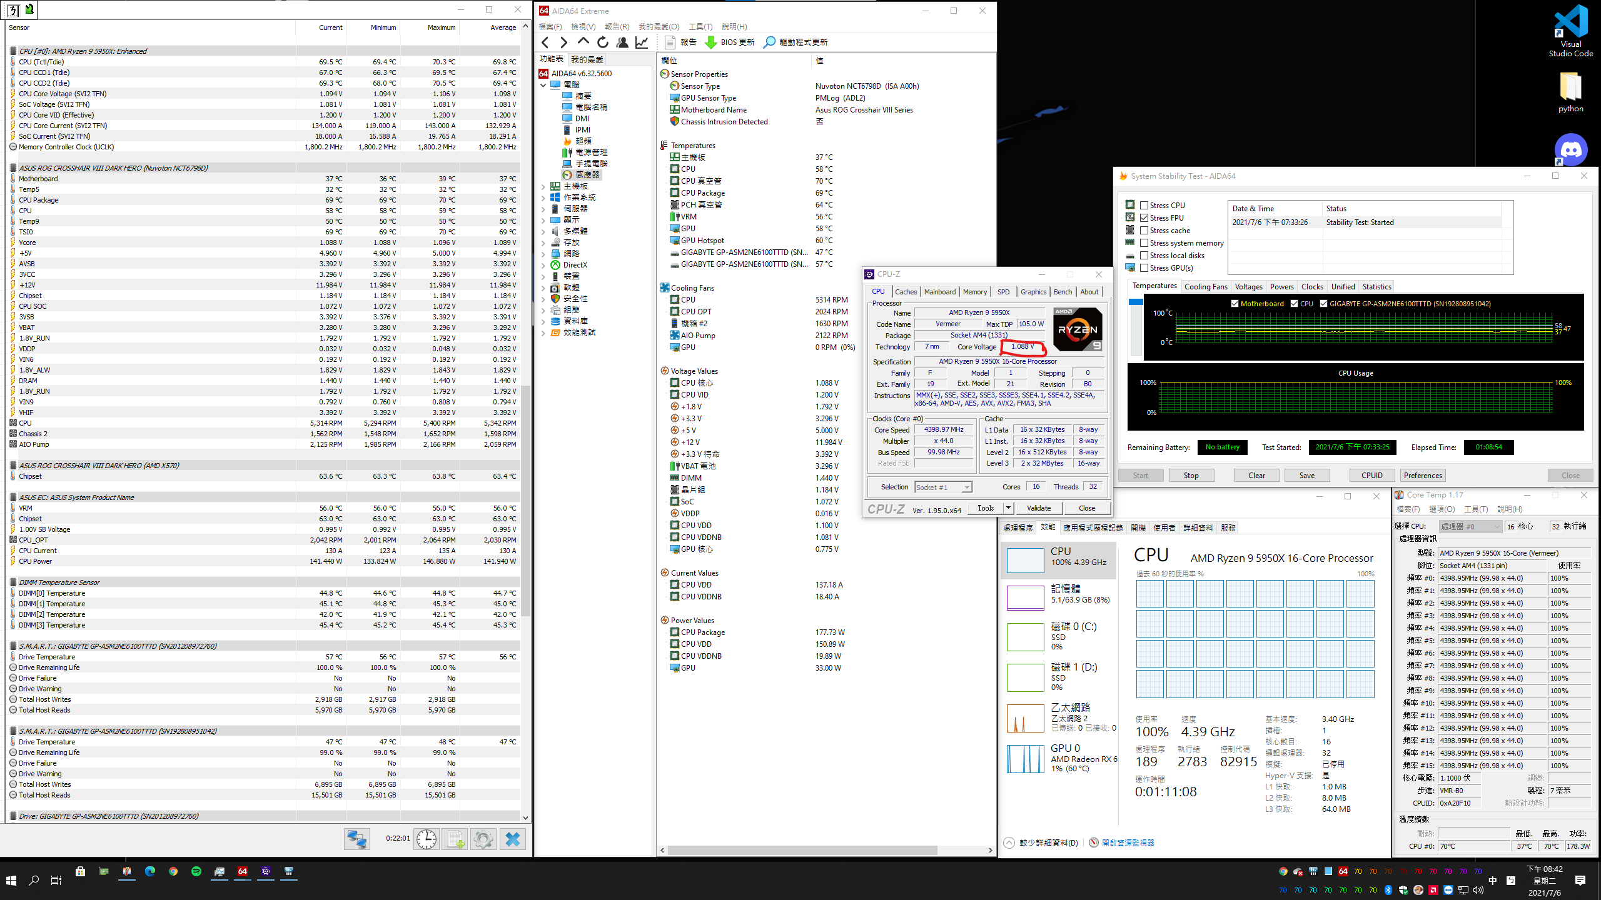Screen dimensions: 1601x900
Task: Open CPU-Z Tools dropdown arrow
Action: (x=1008, y=507)
